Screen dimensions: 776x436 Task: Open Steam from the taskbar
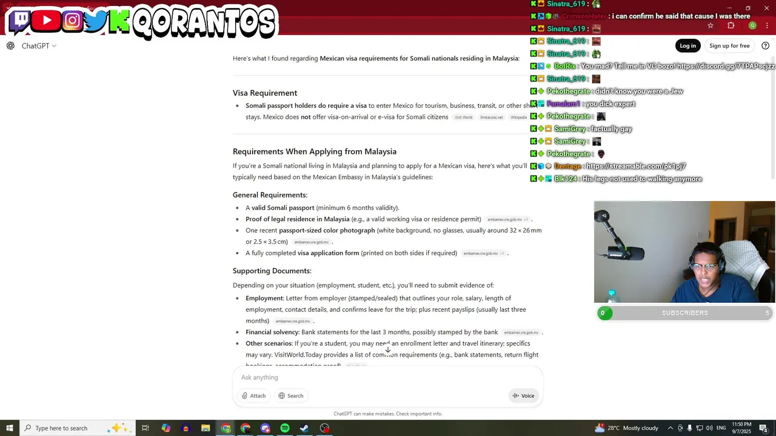tap(304, 428)
